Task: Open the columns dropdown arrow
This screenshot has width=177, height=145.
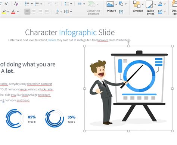Action: (84, 4)
